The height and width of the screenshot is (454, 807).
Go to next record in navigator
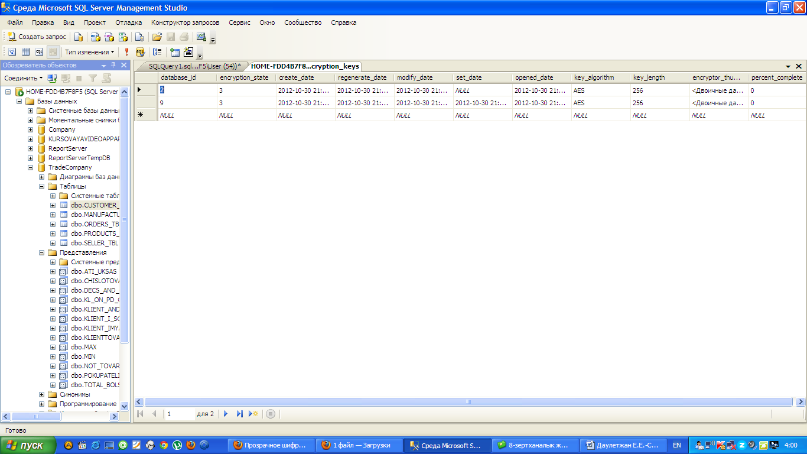[x=226, y=414]
